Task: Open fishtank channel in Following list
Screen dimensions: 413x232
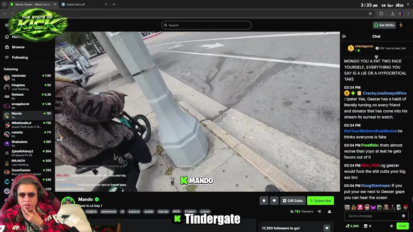Action: click(x=27, y=96)
